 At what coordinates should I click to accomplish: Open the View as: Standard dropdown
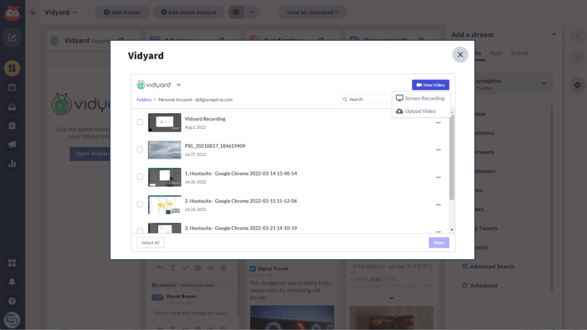coord(312,13)
